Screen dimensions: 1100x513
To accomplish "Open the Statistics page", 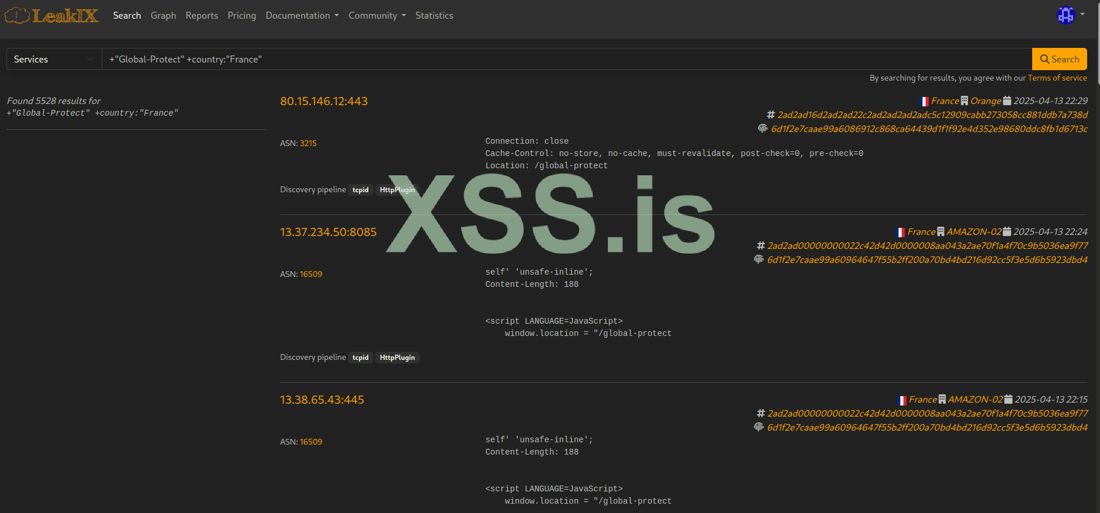I will (x=434, y=15).
